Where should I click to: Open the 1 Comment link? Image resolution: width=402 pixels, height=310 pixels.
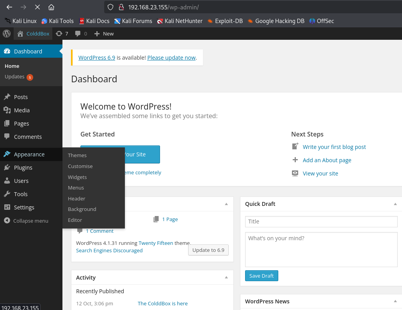click(x=100, y=231)
